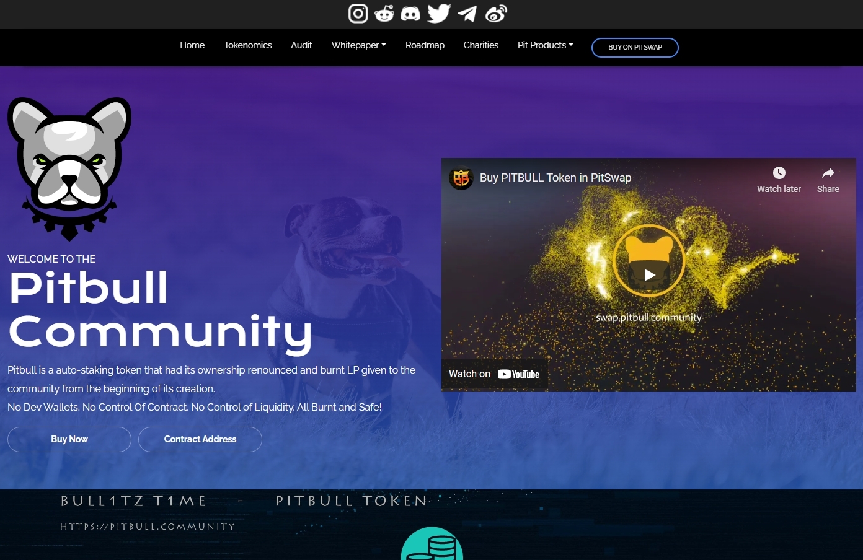Click the https://pitbull.community banner text
The image size is (863, 560).
coord(148,527)
